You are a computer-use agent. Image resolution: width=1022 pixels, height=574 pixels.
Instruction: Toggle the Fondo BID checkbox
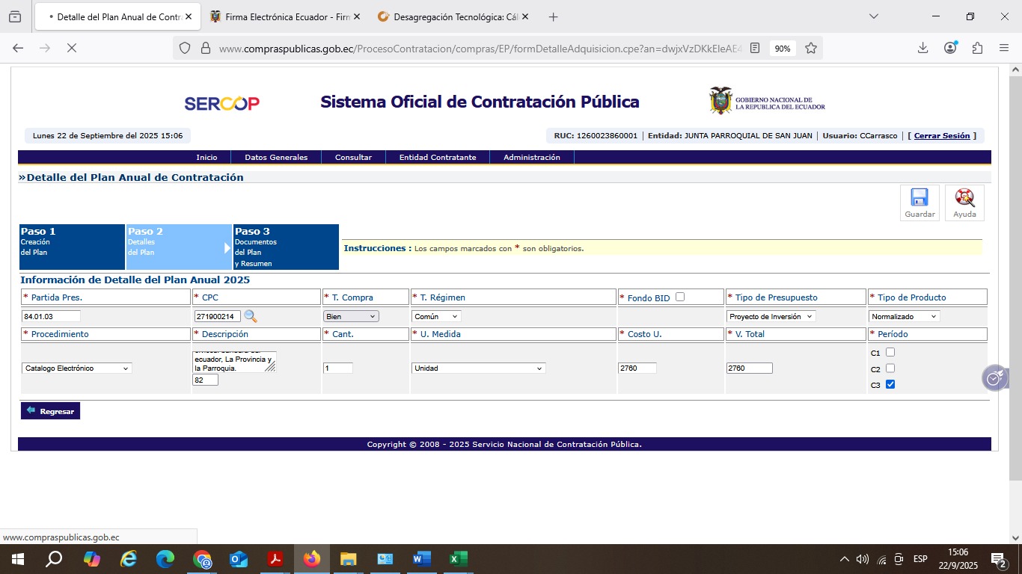[x=680, y=297]
